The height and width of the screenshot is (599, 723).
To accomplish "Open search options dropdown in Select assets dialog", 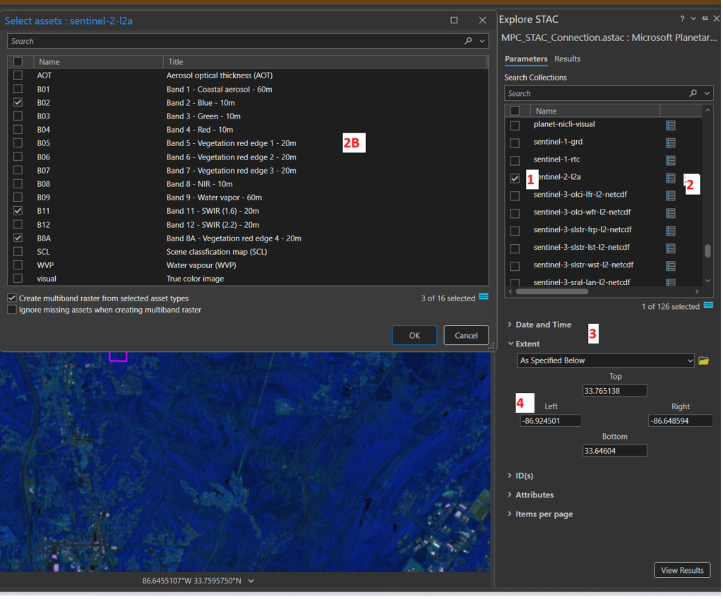I will [x=482, y=41].
